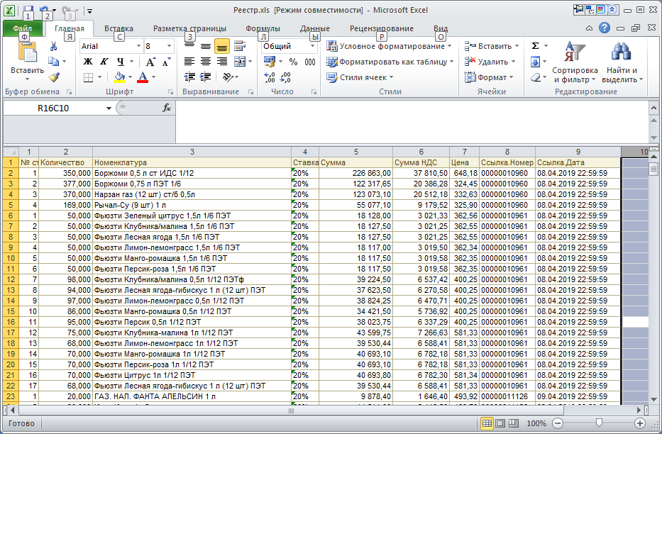Click the Orientation text-rotation icon
Viewport: 662px width, 536px height.
[228, 77]
